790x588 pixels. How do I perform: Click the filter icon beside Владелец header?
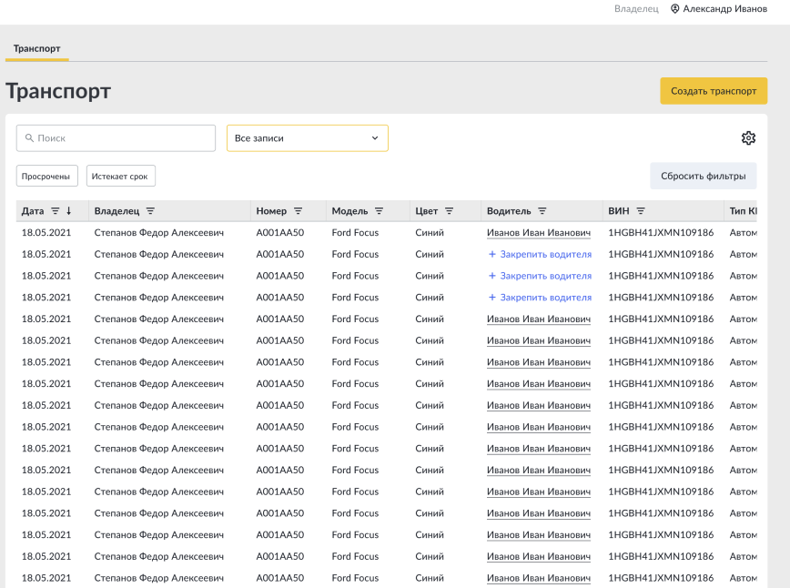click(x=150, y=211)
